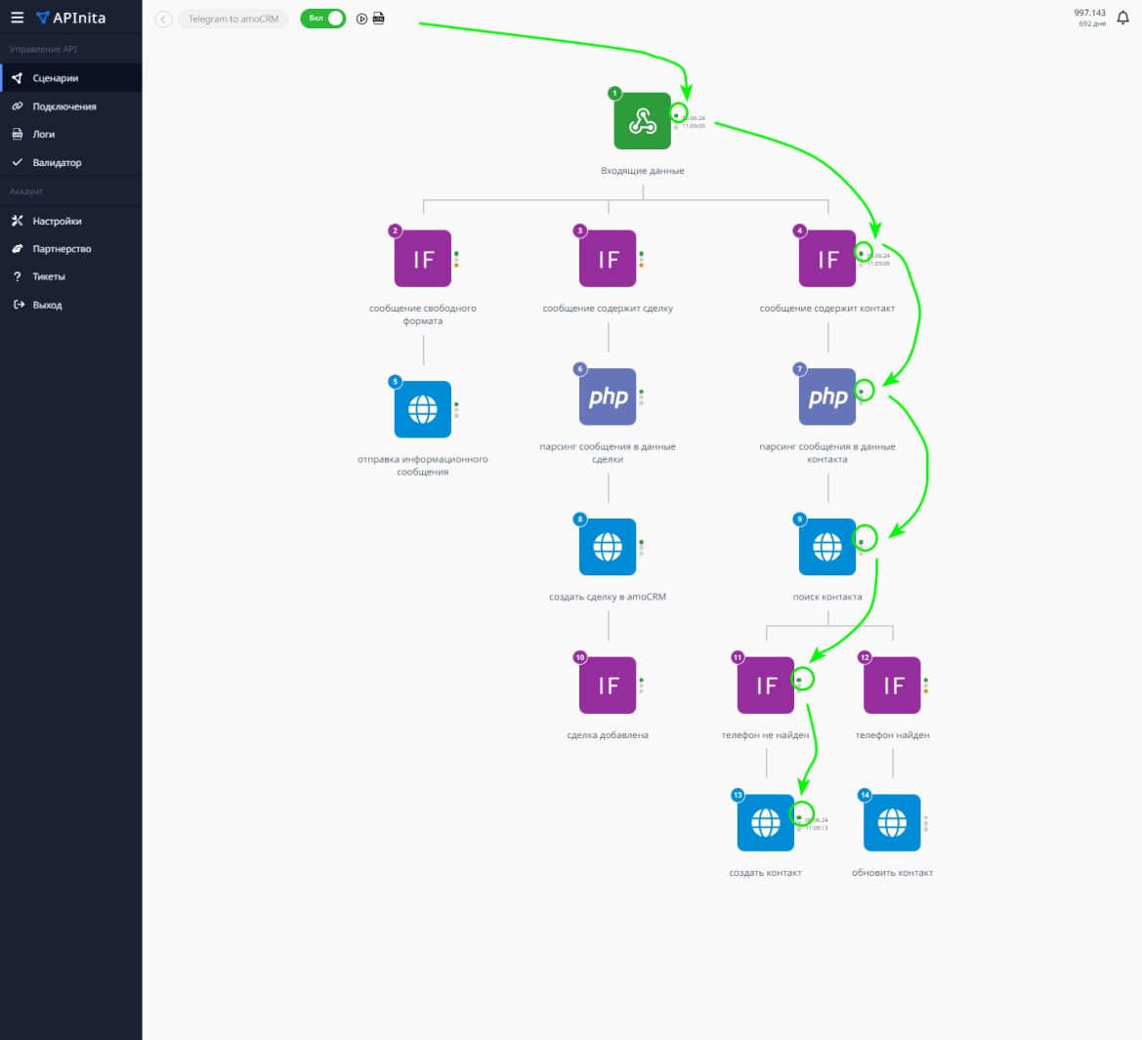Open 'Логи' in the sidebar menu

pyautogui.click(x=44, y=135)
